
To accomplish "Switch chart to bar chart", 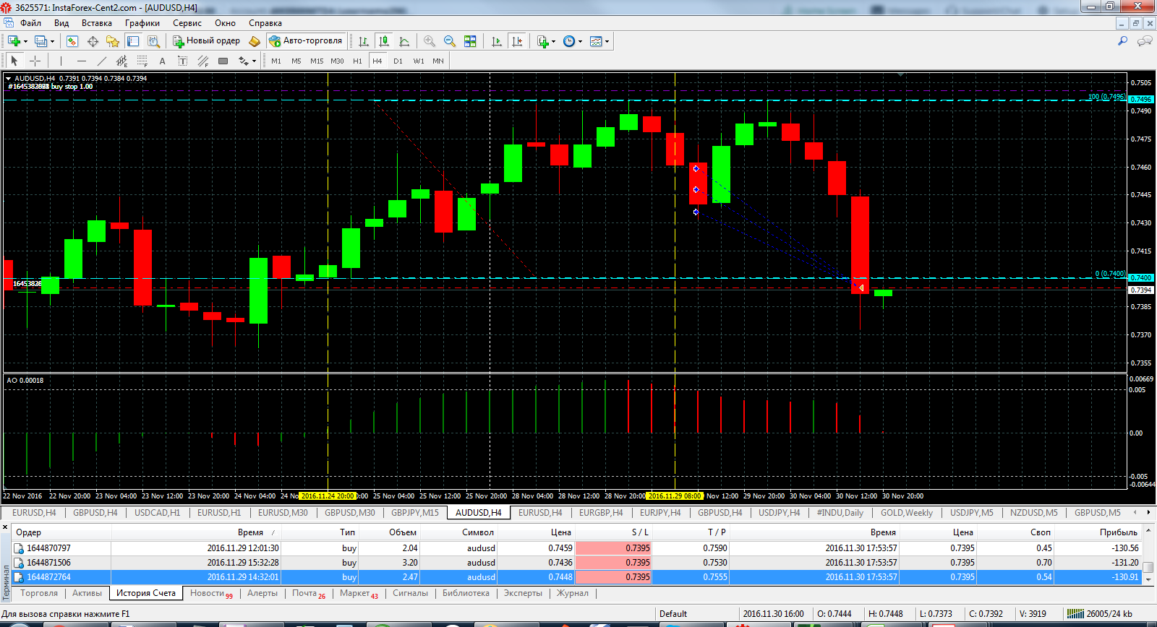I will coord(364,41).
